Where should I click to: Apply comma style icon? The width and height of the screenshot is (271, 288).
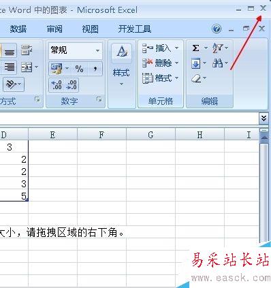[x=95, y=68]
